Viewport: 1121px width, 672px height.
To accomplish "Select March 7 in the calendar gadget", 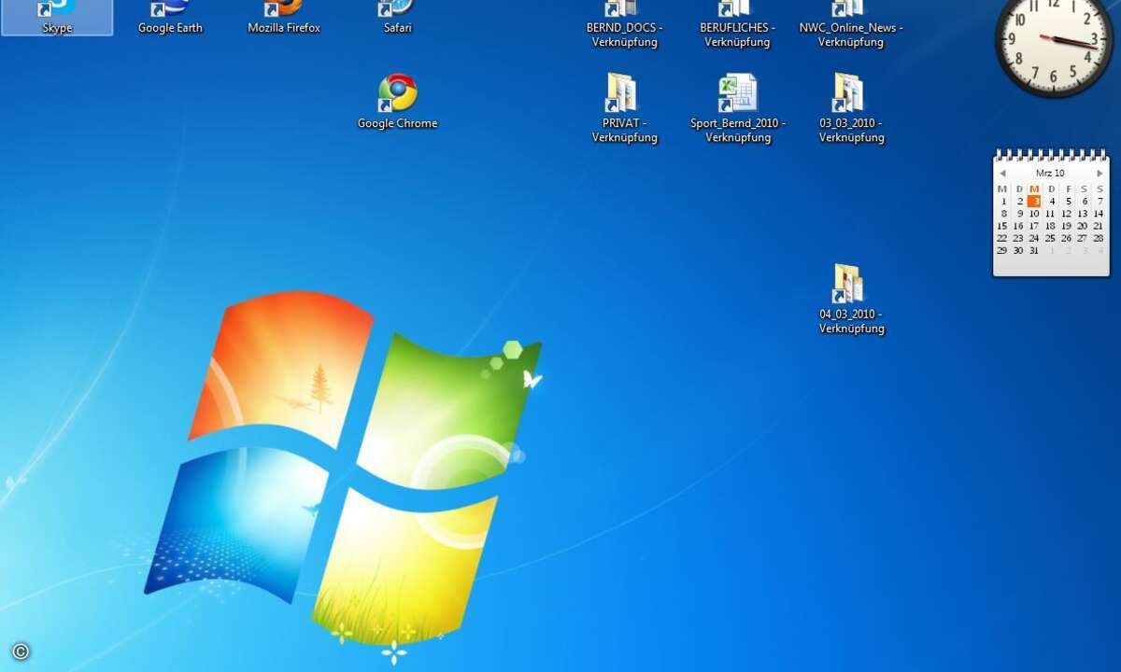I will point(1100,201).
